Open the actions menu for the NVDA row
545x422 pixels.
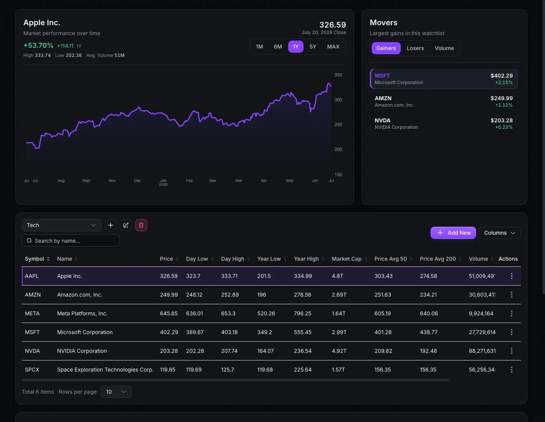(x=512, y=351)
